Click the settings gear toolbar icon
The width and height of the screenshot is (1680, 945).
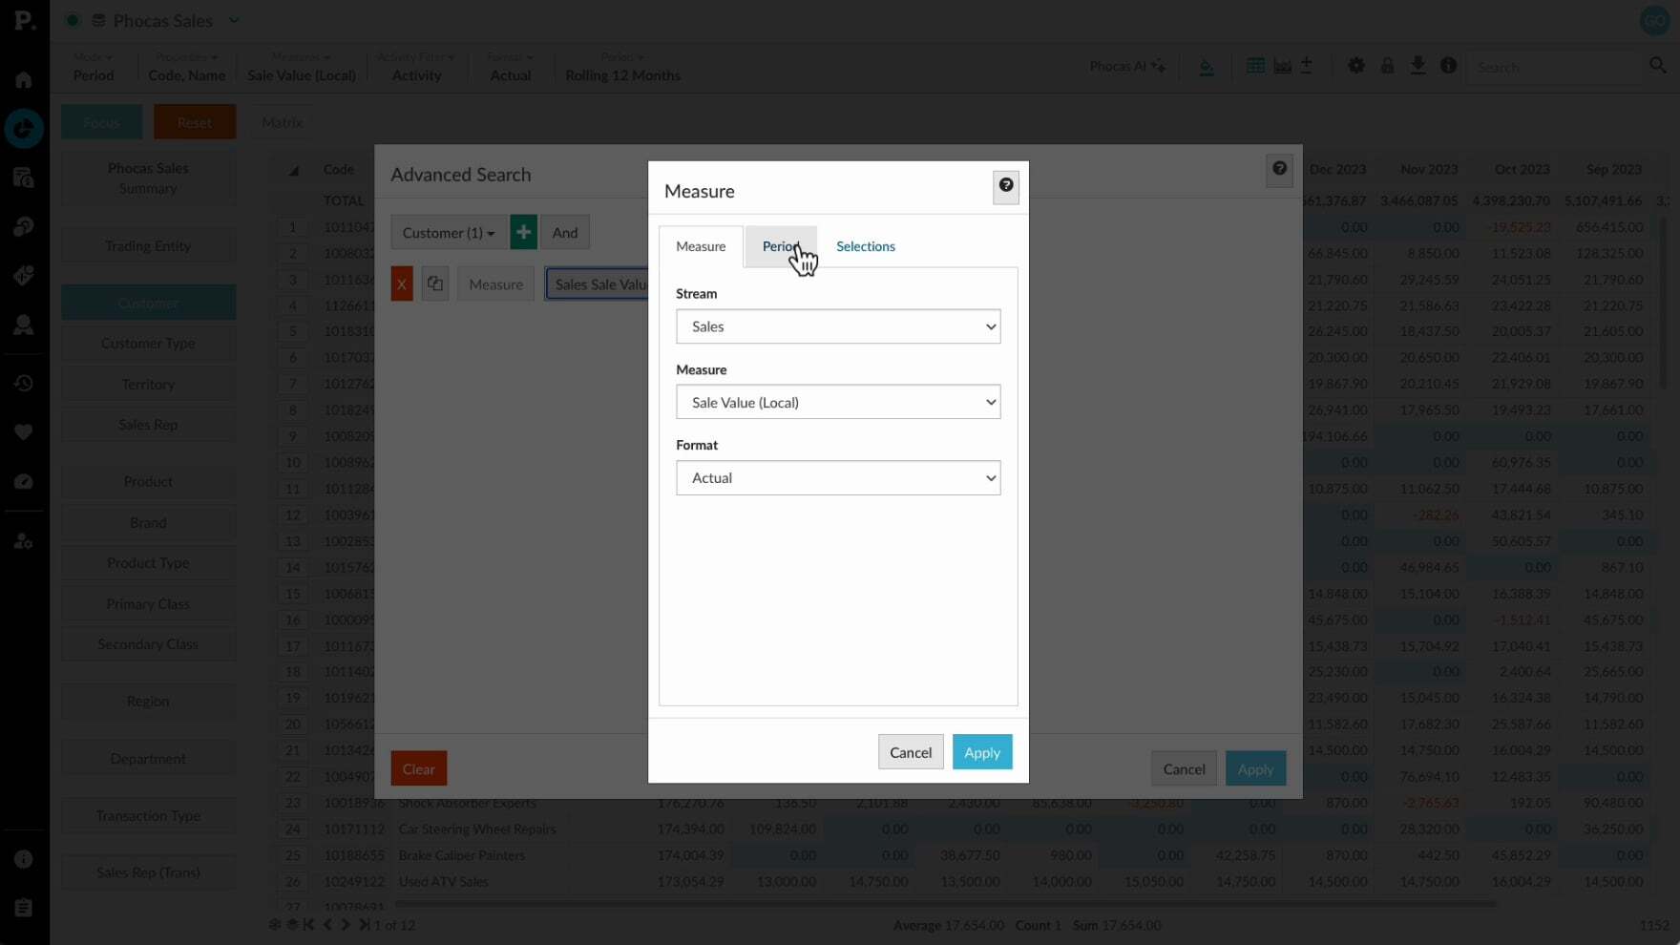click(1356, 66)
